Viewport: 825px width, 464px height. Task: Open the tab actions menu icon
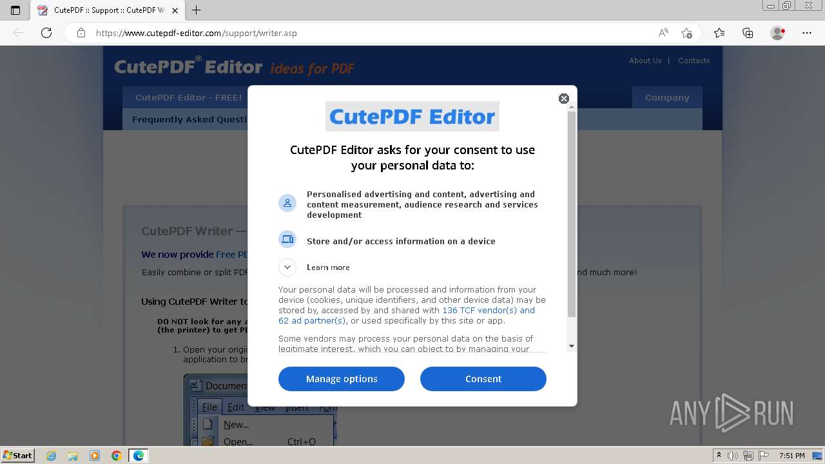point(15,10)
